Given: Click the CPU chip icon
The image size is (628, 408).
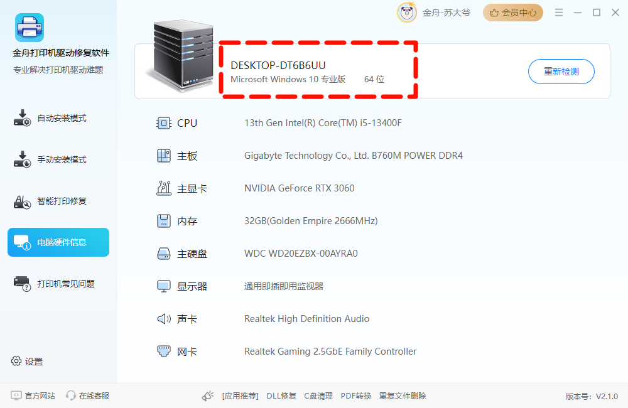Looking at the screenshot, I should tap(163, 123).
